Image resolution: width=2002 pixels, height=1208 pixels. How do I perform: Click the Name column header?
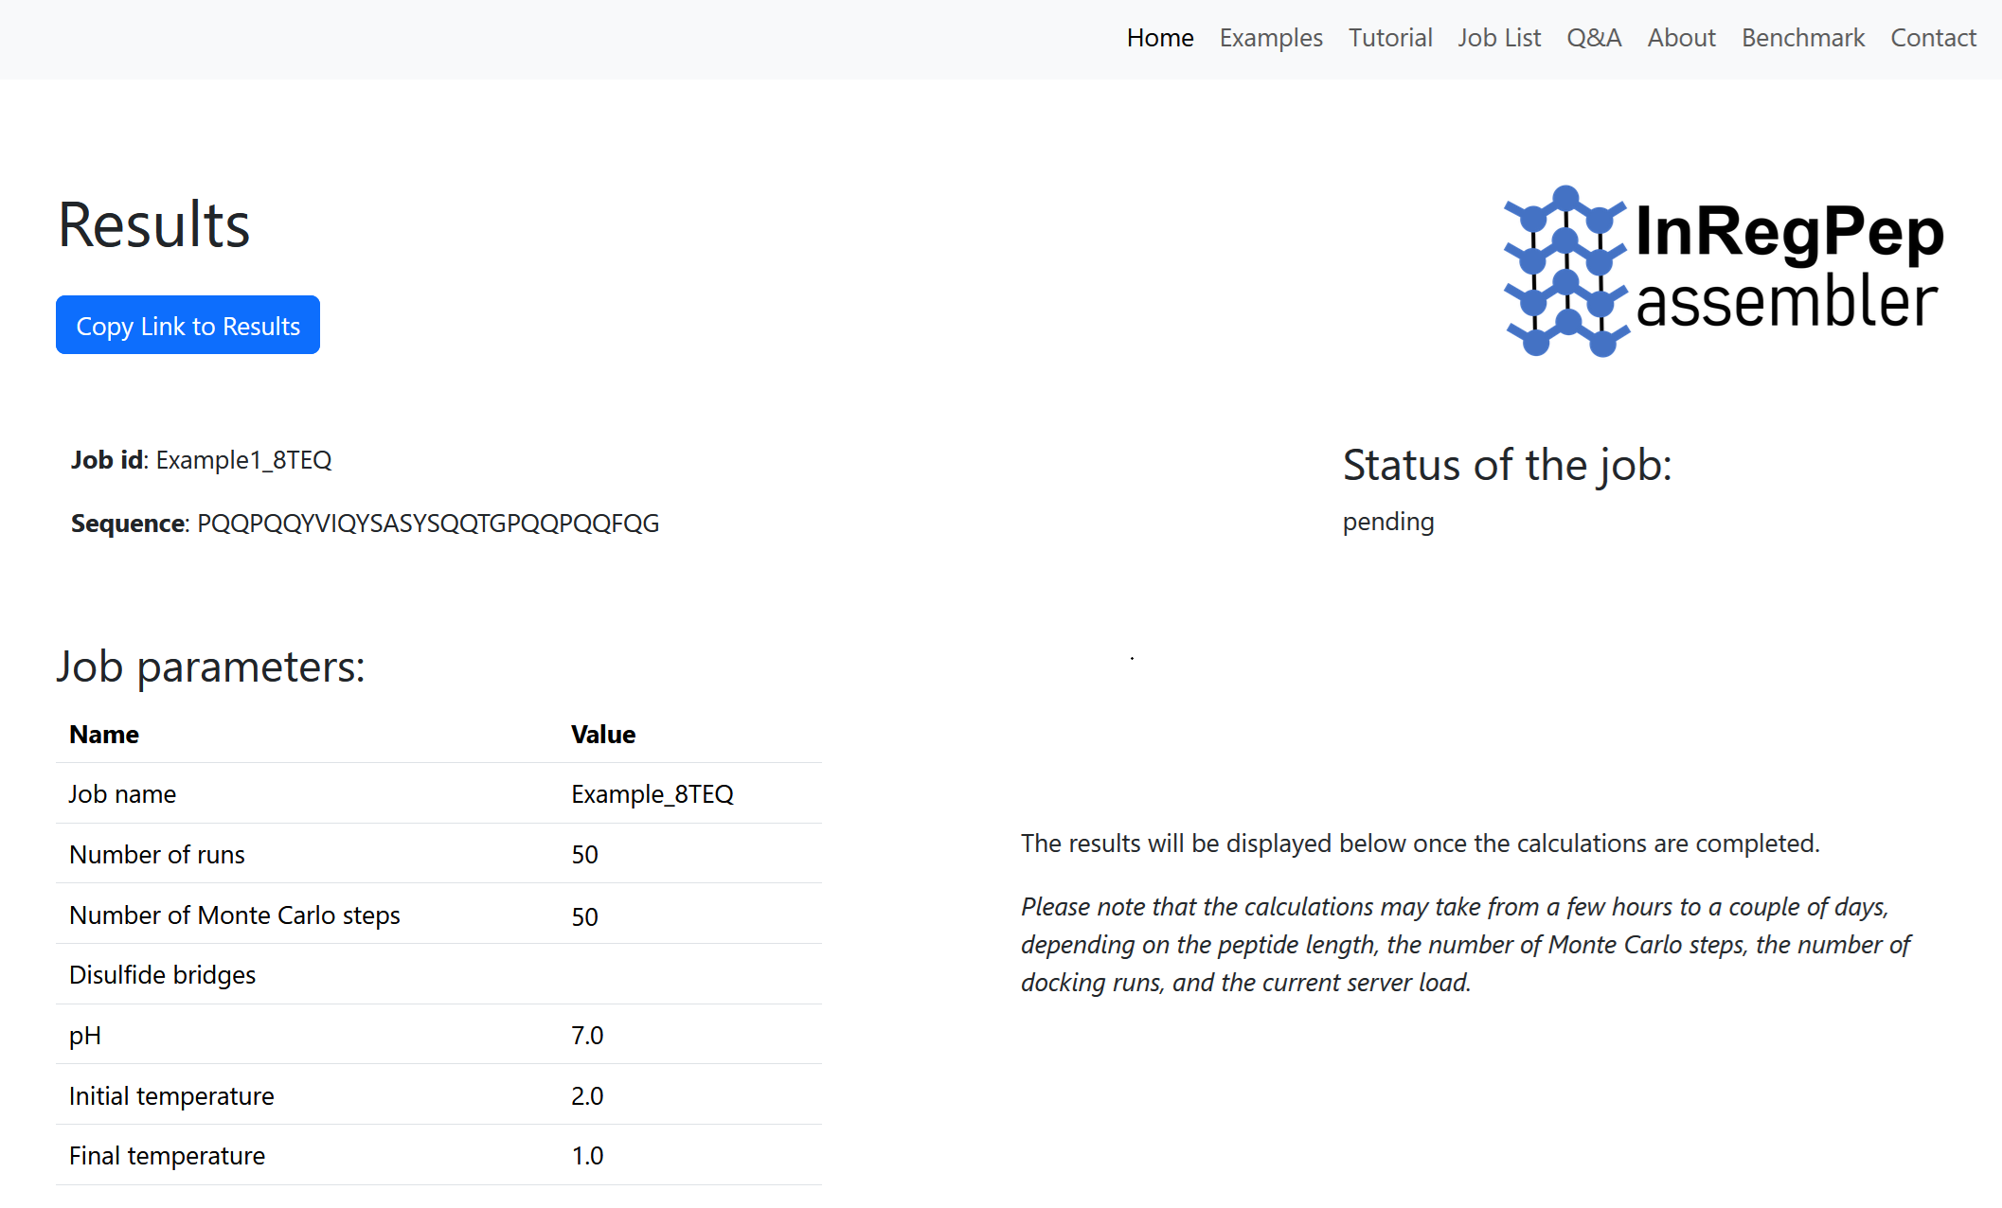[104, 735]
